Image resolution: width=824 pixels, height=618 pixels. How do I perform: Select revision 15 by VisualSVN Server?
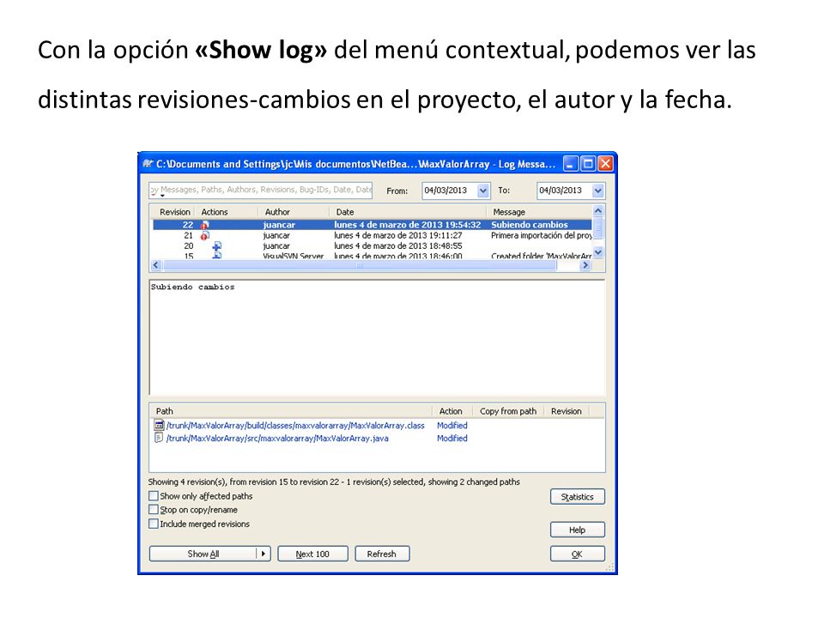click(372, 256)
